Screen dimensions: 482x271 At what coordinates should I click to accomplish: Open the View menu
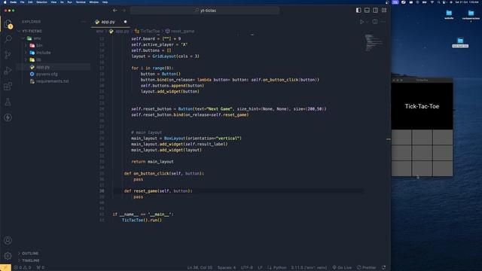(x=53, y=2)
